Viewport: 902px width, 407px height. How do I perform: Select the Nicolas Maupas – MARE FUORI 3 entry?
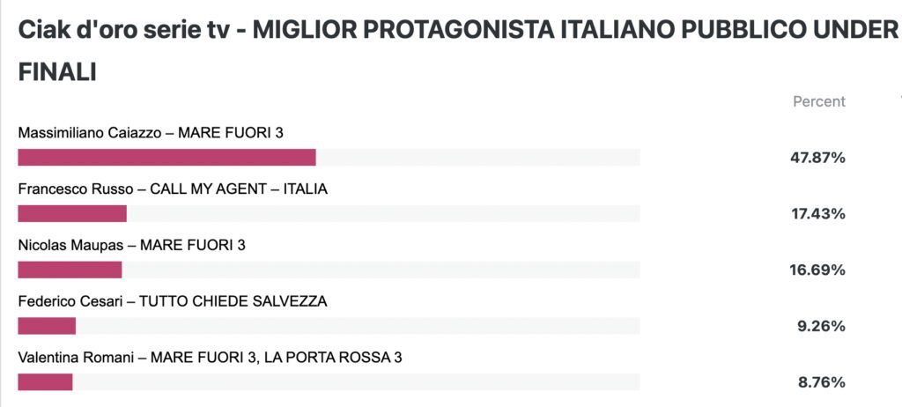click(x=132, y=245)
